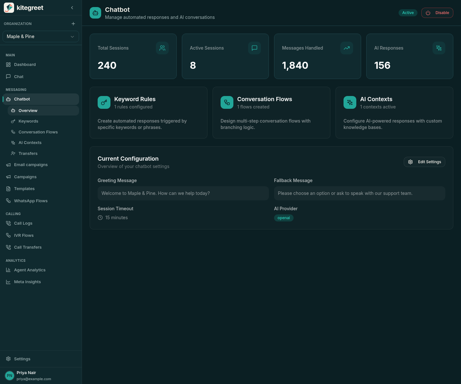Click the Active status badge
461x384 pixels.
(x=408, y=13)
